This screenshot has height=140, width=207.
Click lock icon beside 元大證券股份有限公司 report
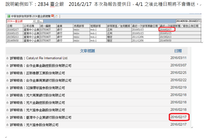[x=7, y=125]
